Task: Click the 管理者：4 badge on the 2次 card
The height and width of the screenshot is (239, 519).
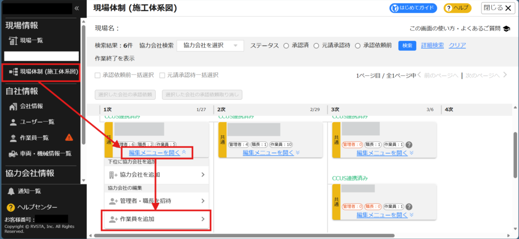Action: [x=239, y=144]
